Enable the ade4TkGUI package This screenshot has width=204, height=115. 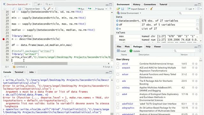[118, 104]
